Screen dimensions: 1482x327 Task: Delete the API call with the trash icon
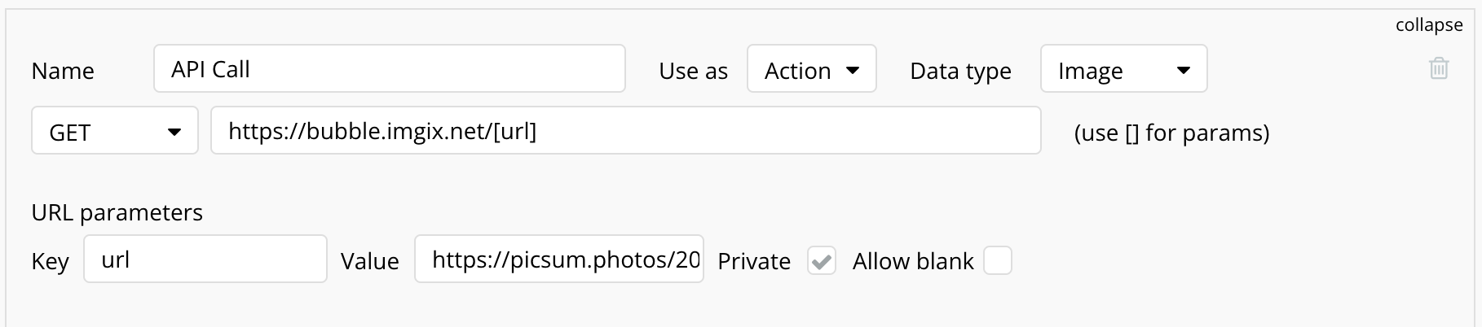(1439, 68)
